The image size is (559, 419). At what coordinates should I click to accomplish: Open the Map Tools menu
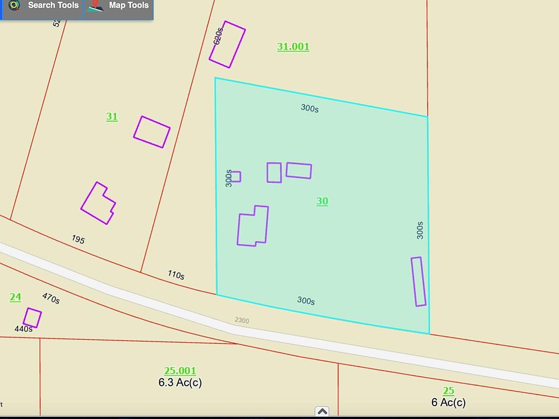[x=128, y=6]
